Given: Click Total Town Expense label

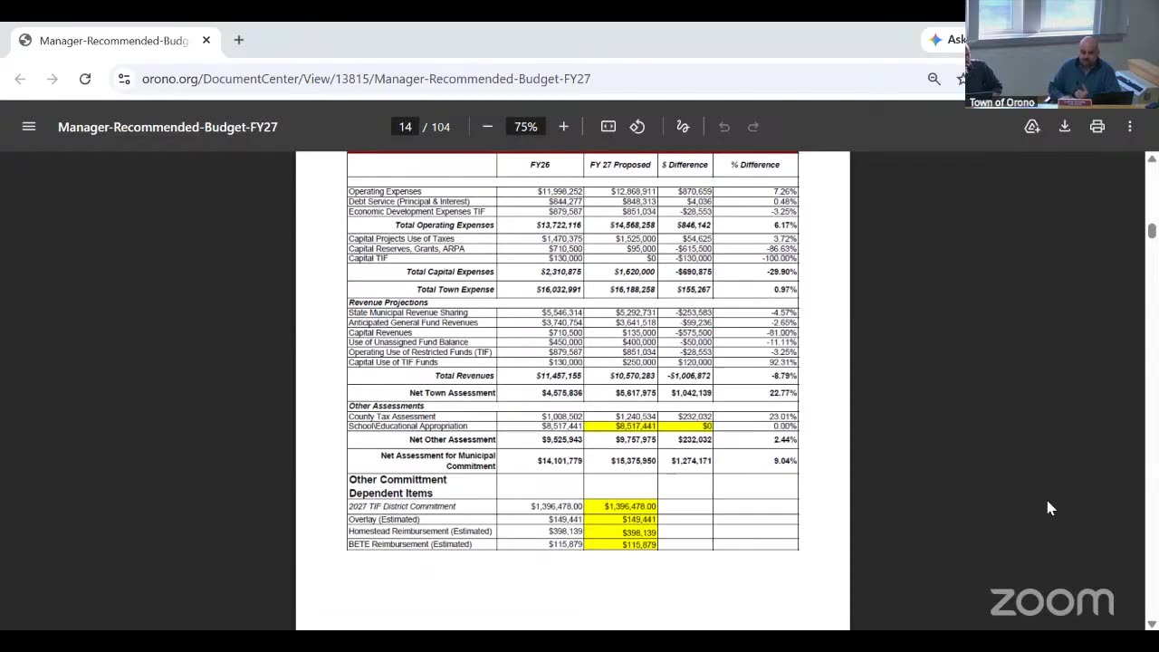Looking at the screenshot, I should point(455,290).
